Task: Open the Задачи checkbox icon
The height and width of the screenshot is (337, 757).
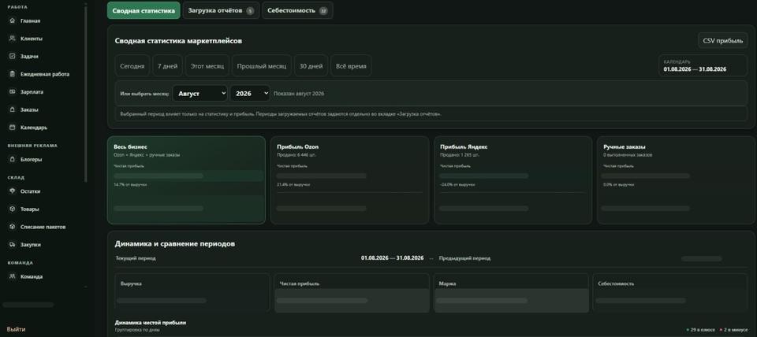Action: click(13, 57)
